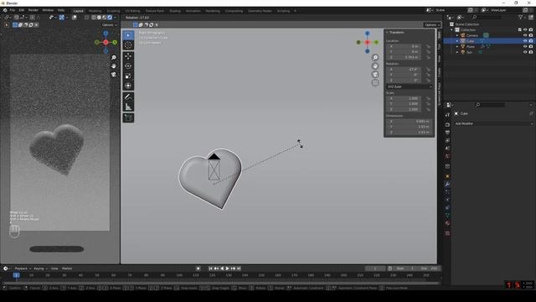Open the Object Data properties triangle icon
The width and height of the screenshot is (536, 302).
(447, 216)
